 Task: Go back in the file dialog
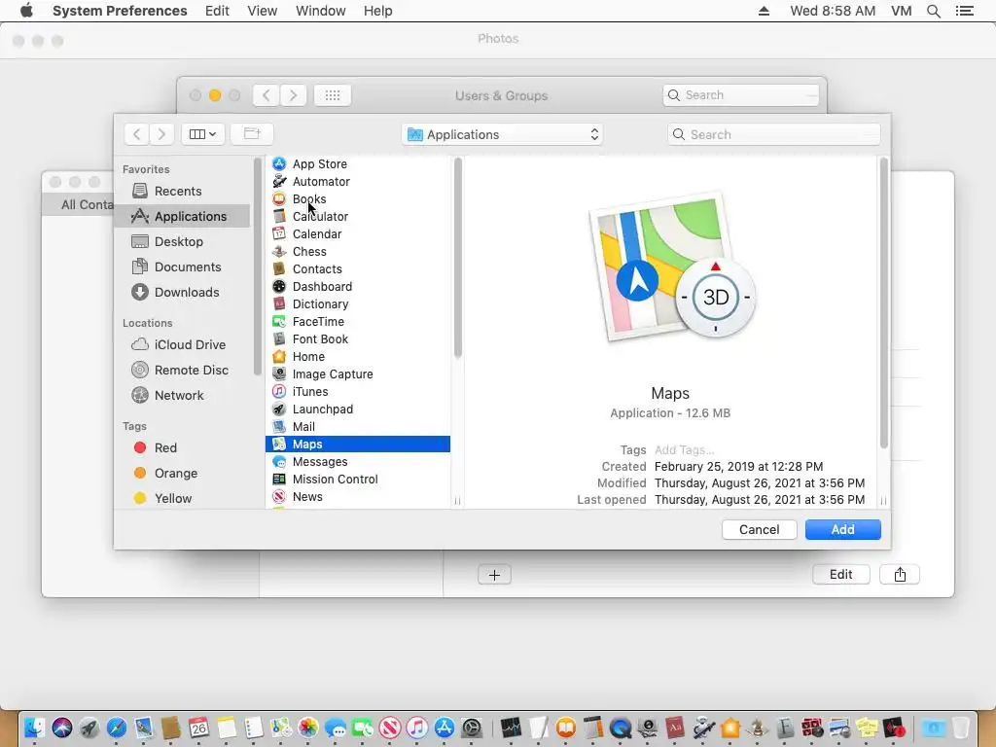(136, 134)
